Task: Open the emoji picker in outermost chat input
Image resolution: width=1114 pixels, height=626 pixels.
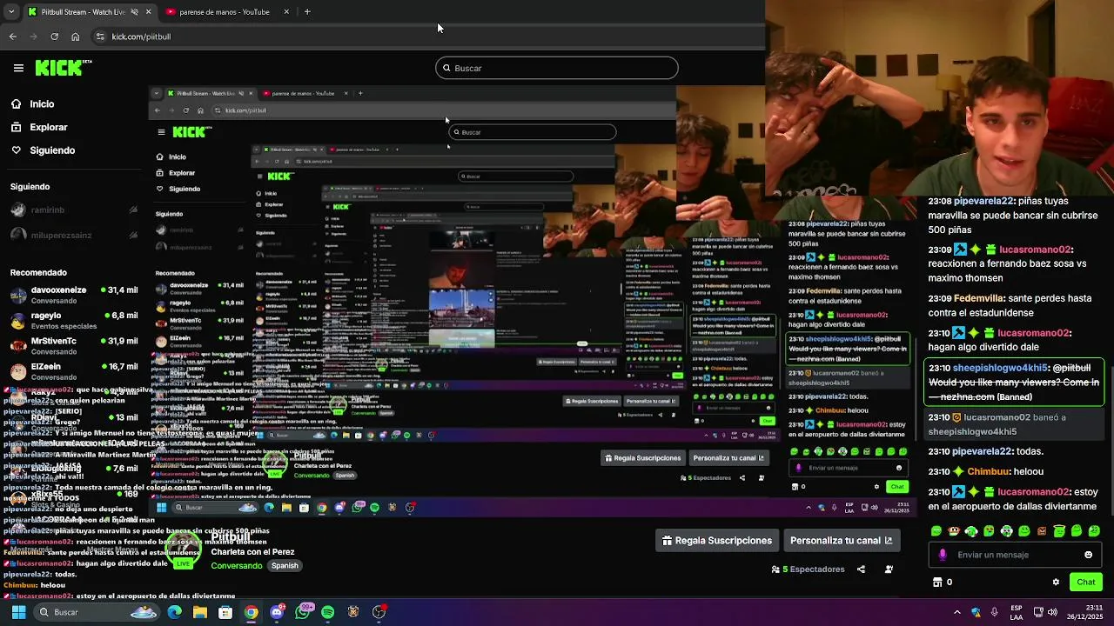Action: (1088, 555)
